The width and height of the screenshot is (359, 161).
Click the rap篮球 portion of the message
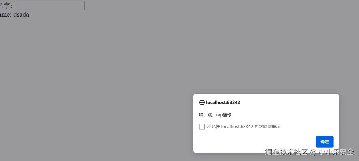pyautogui.click(x=224, y=115)
